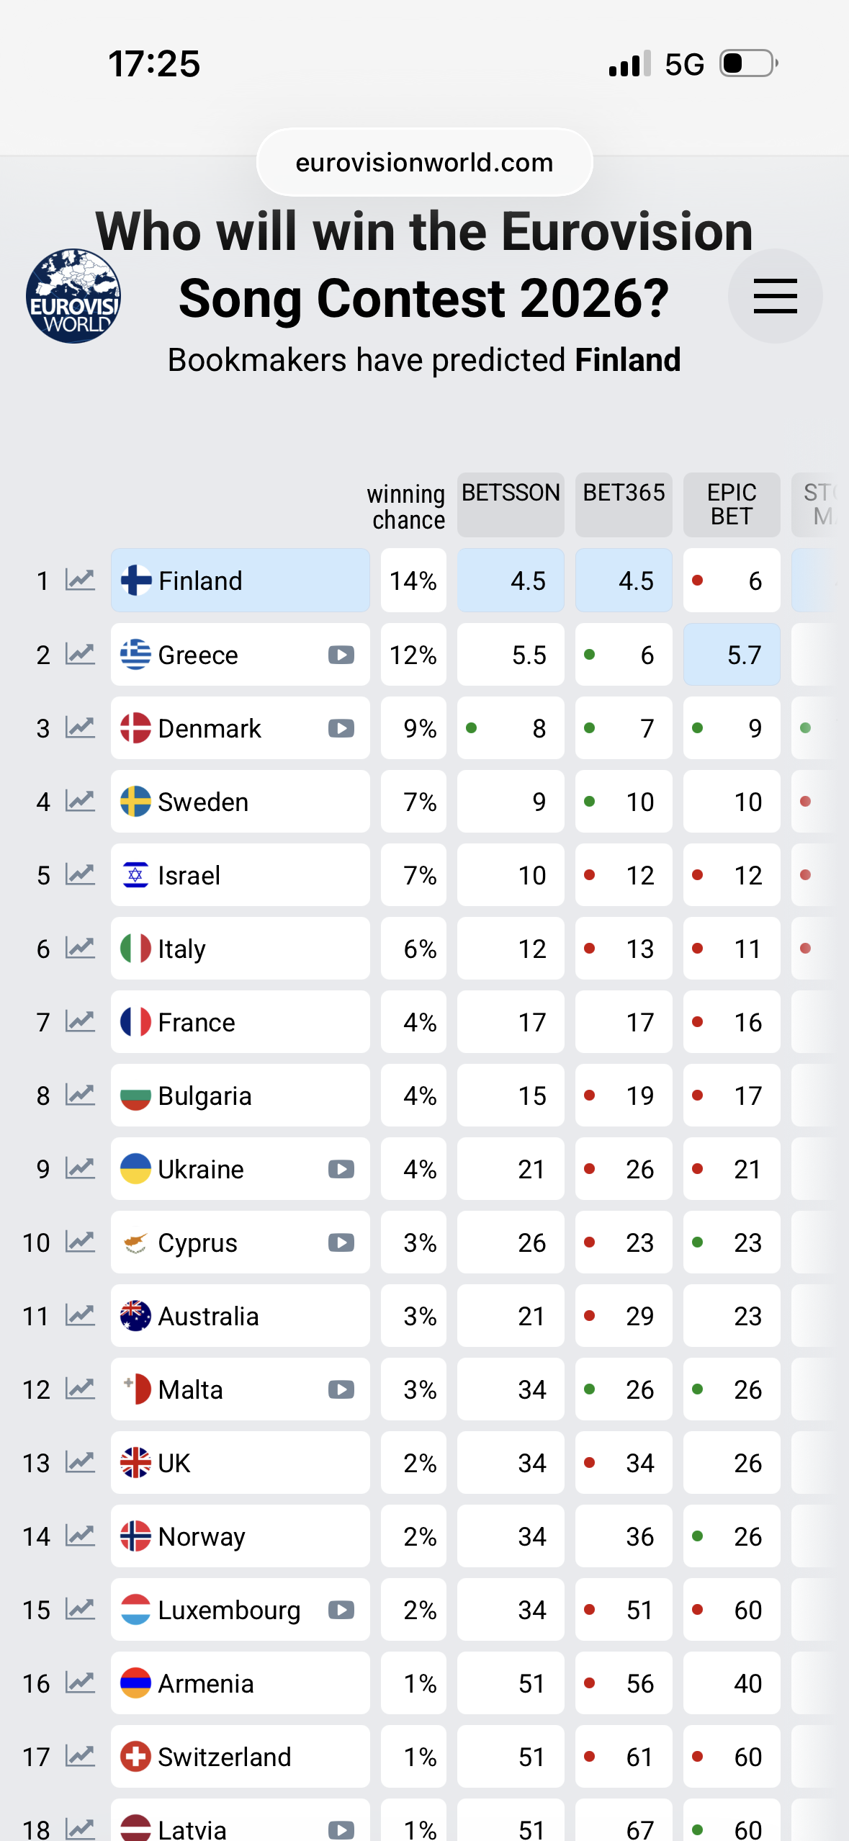Play Luxembourg's song video icon
The width and height of the screenshot is (849, 1841).
click(x=341, y=1610)
